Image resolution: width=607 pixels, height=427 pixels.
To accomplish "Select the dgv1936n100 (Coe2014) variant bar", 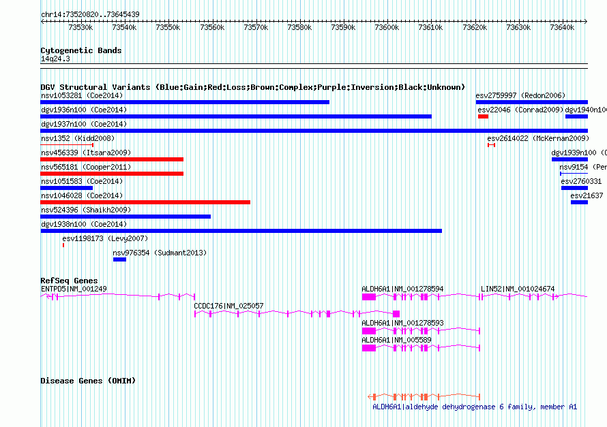I will pyautogui.click(x=236, y=116).
